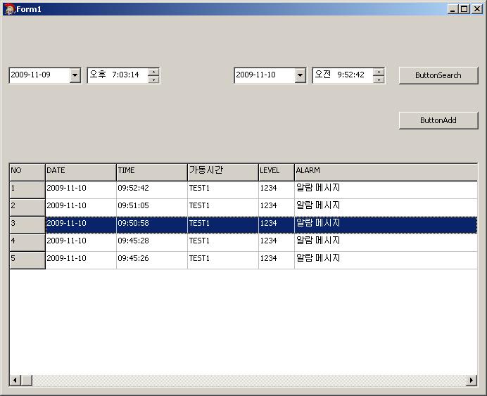Image resolution: width=487 pixels, height=396 pixels.
Task: Select row 5 with time 09:45:26
Action: pyautogui.click(x=151, y=259)
